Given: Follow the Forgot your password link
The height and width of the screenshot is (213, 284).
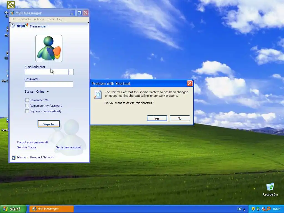Looking at the screenshot, I should point(33,142).
